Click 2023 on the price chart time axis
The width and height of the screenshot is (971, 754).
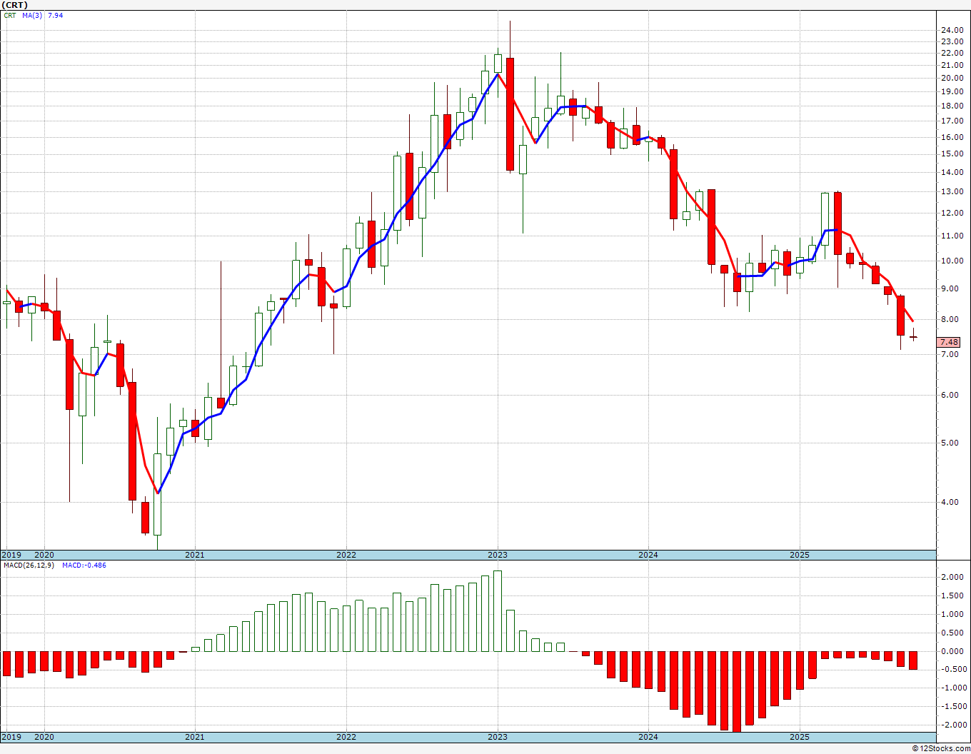[x=498, y=555]
